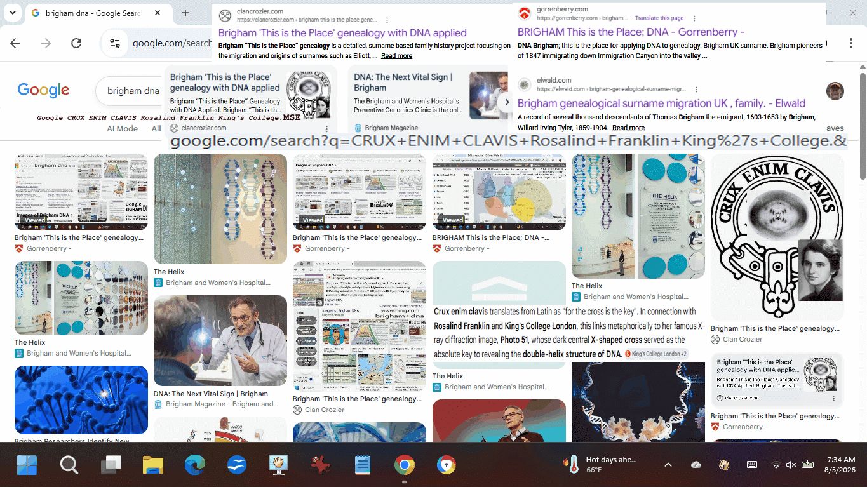Open Microsoft Edge from the taskbar
The height and width of the screenshot is (487, 867).
click(195, 465)
